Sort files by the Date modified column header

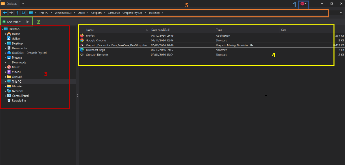click(182, 30)
